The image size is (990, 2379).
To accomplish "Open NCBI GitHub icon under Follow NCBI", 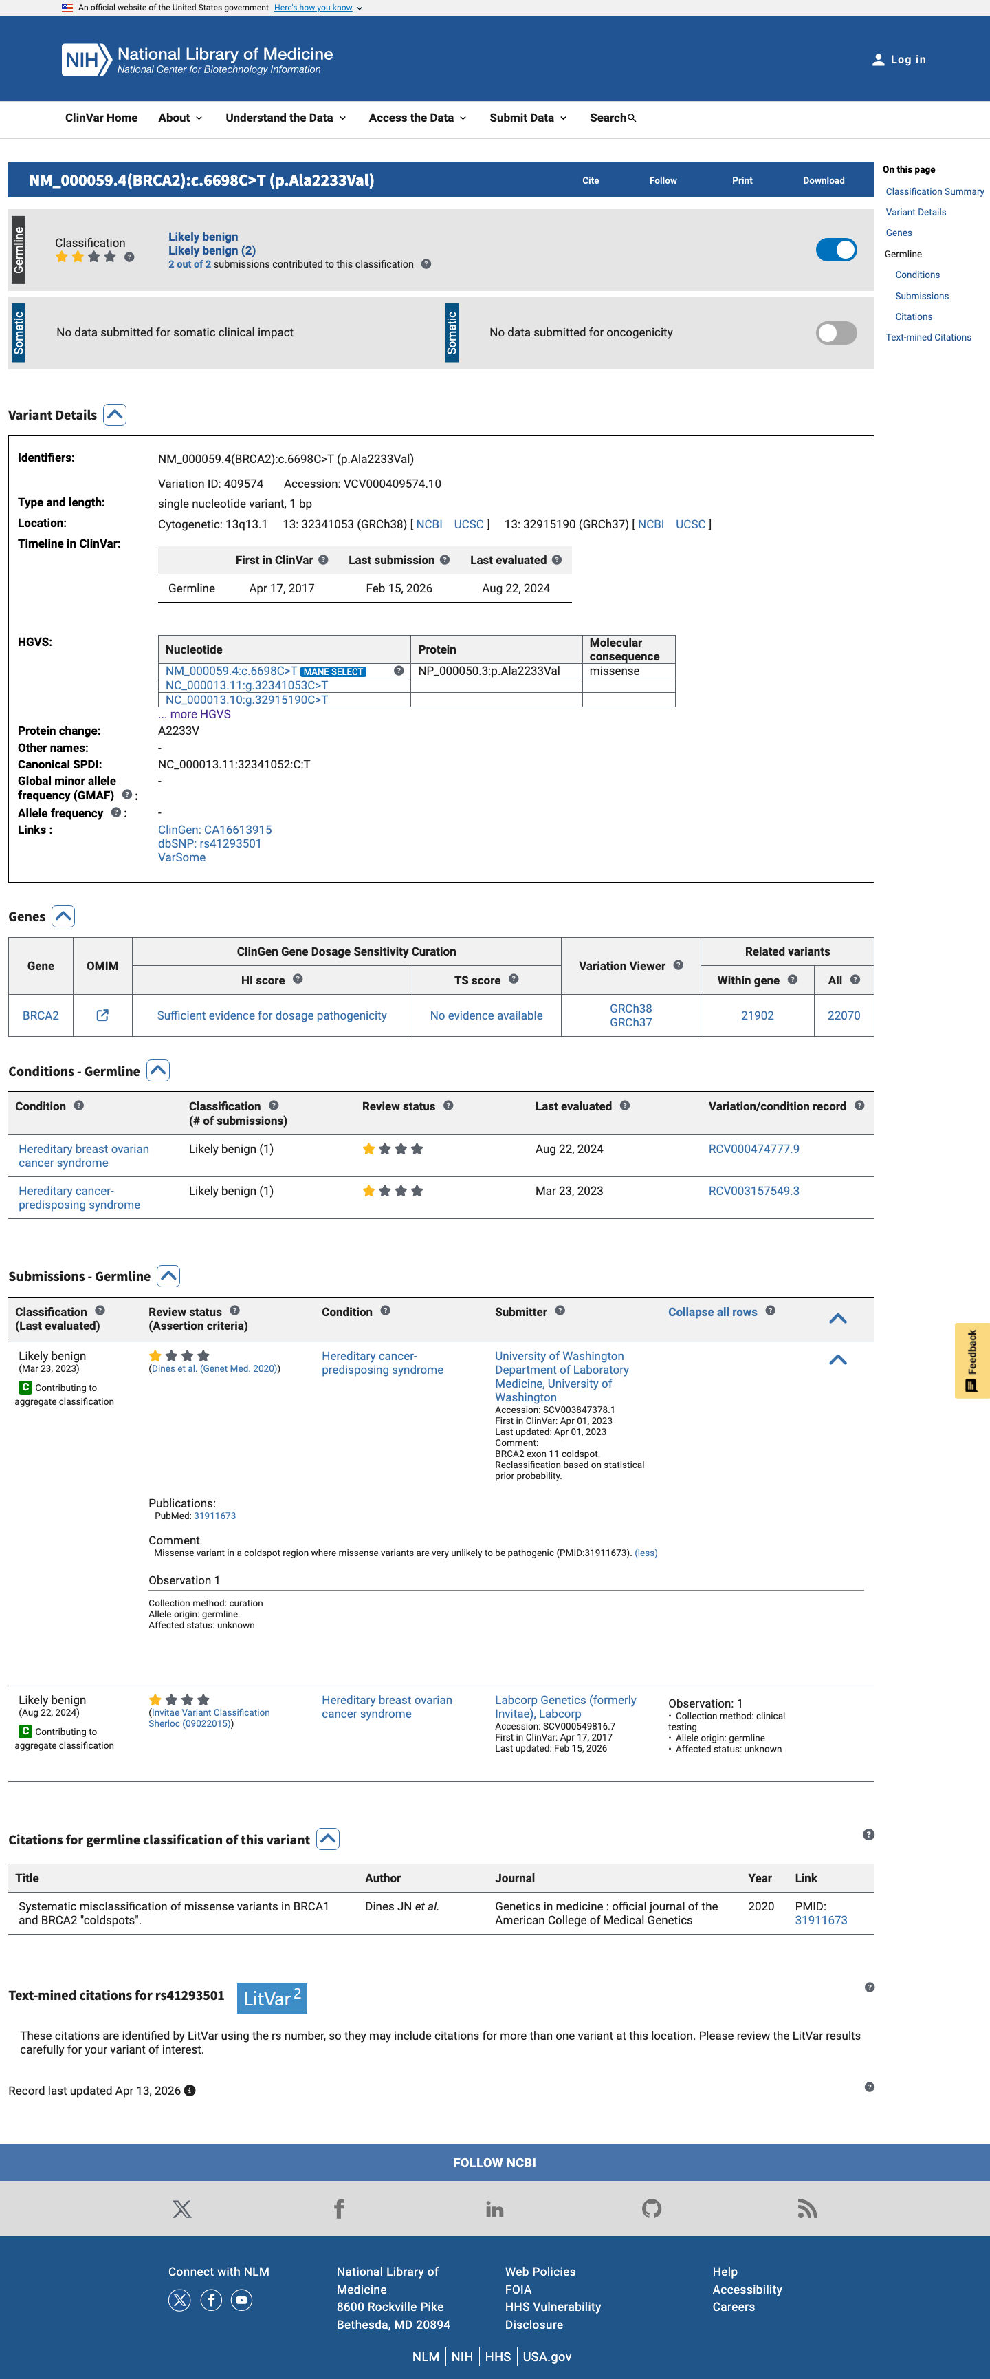I will pyautogui.click(x=651, y=2209).
